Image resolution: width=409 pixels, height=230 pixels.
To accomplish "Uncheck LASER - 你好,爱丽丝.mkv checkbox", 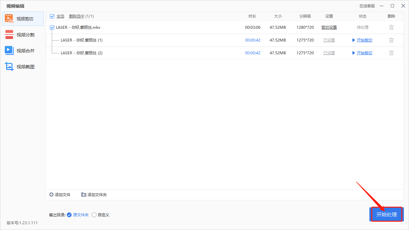I will 52,27.
